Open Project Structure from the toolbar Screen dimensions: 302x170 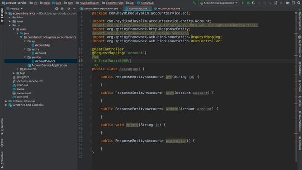click(x=288, y=3)
